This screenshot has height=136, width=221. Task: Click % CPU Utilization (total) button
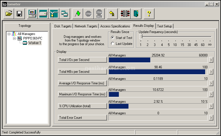(82, 106)
